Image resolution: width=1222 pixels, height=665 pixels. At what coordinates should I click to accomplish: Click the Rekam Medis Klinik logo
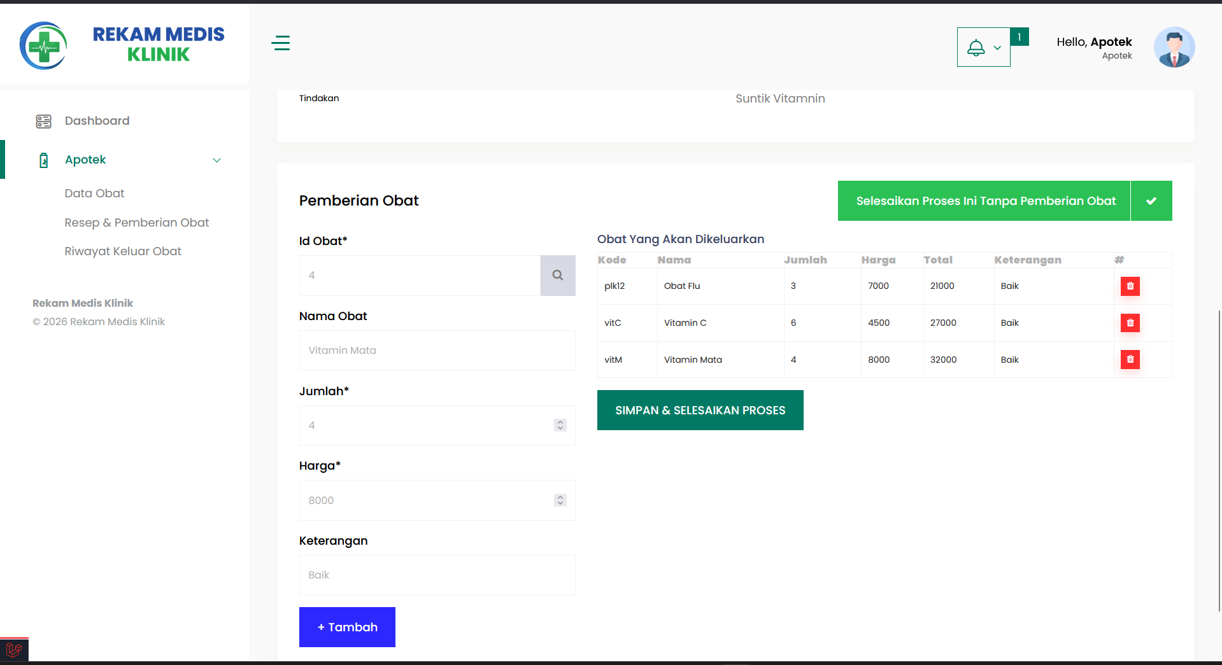coord(122,45)
